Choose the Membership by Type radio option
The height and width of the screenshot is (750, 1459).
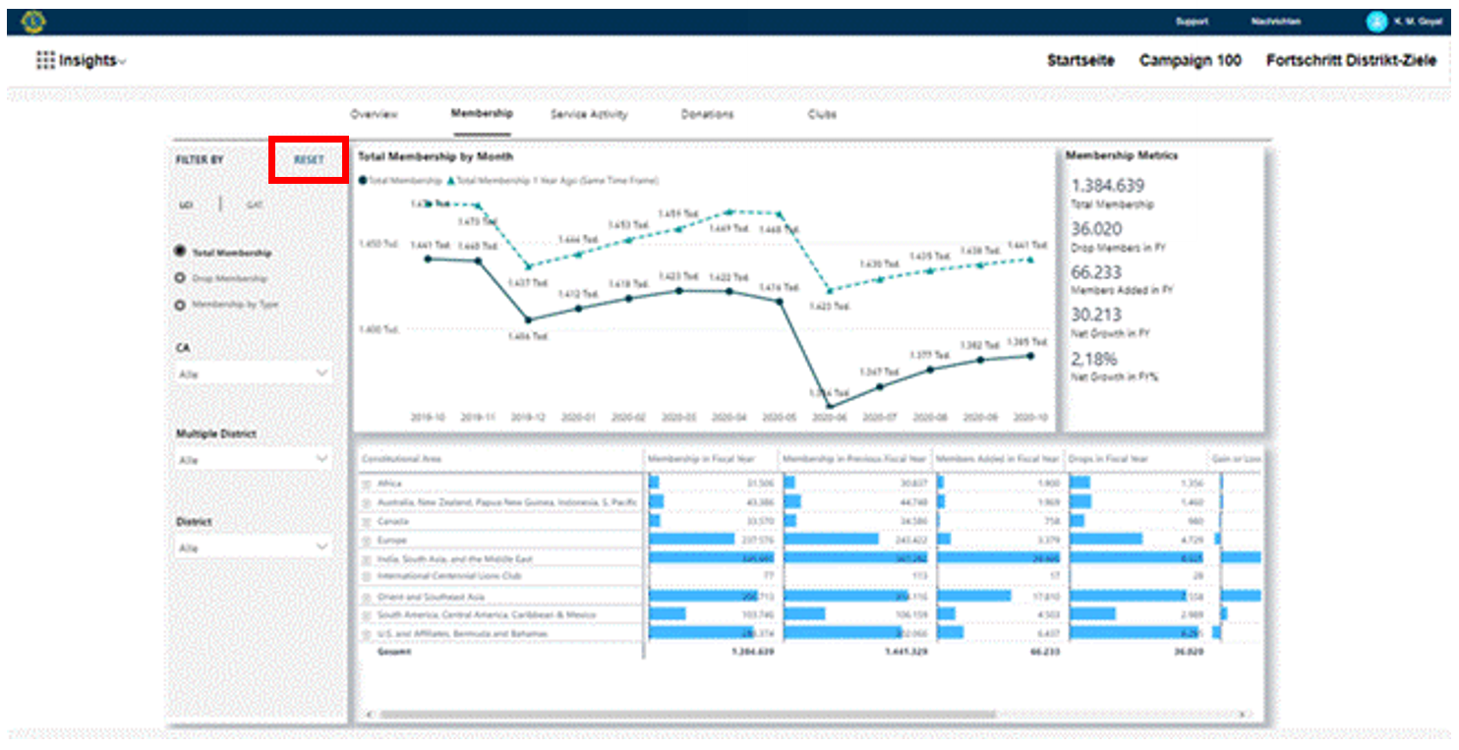(x=180, y=305)
